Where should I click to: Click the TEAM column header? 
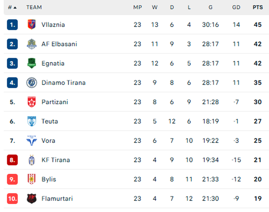pos(34,7)
